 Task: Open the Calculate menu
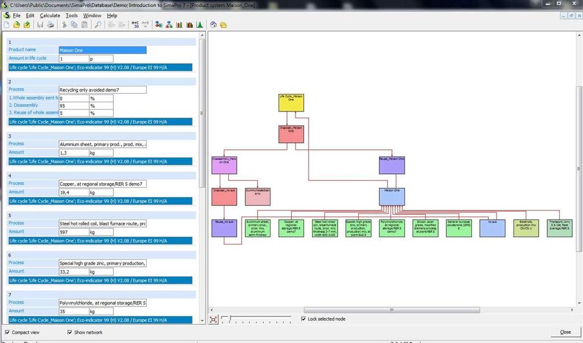point(50,15)
